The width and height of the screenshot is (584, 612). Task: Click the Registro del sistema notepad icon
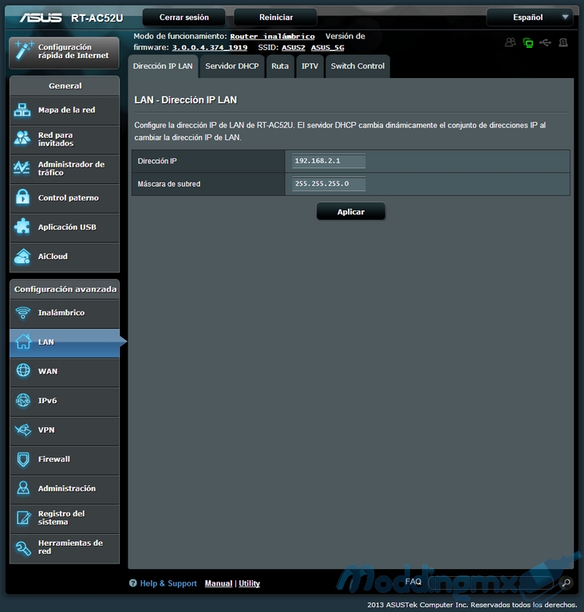(x=23, y=517)
